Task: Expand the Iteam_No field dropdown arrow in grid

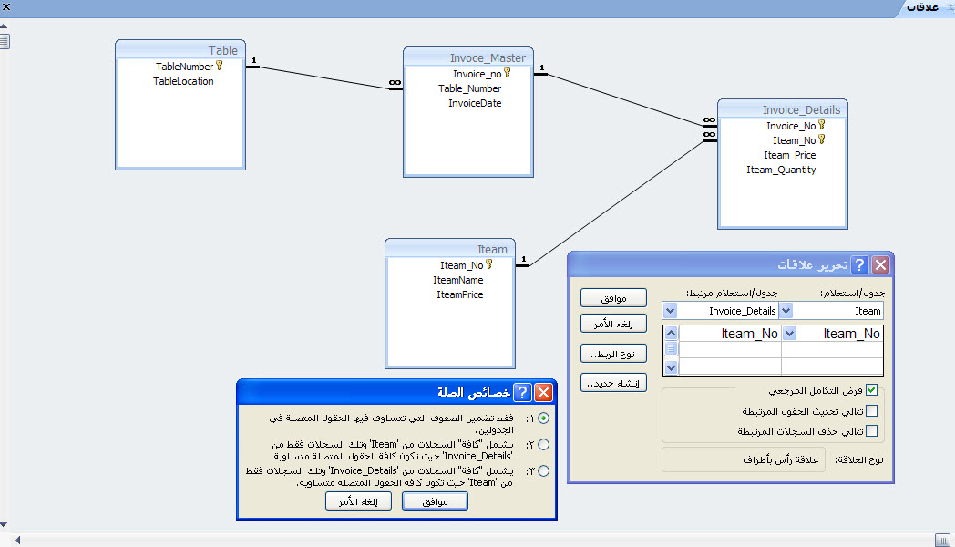Action: point(789,334)
